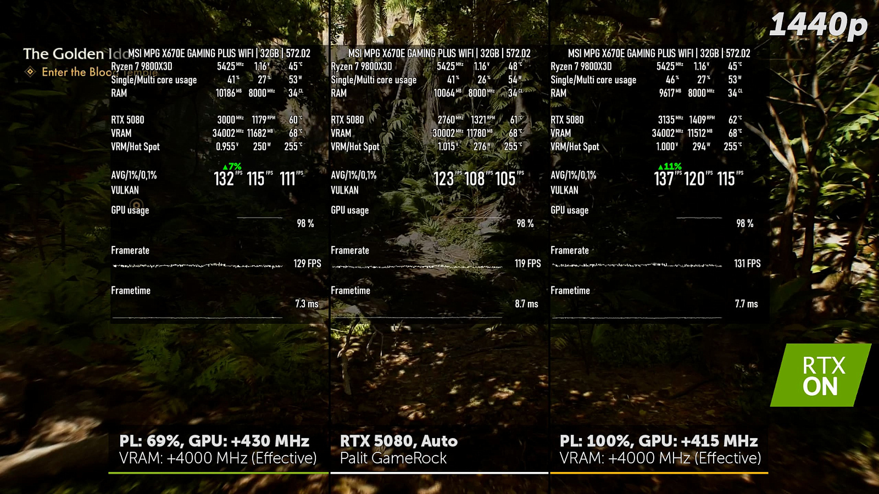The width and height of the screenshot is (879, 494).
Task: Click the framerate graph showing 119 FPS
Action: point(418,266)
